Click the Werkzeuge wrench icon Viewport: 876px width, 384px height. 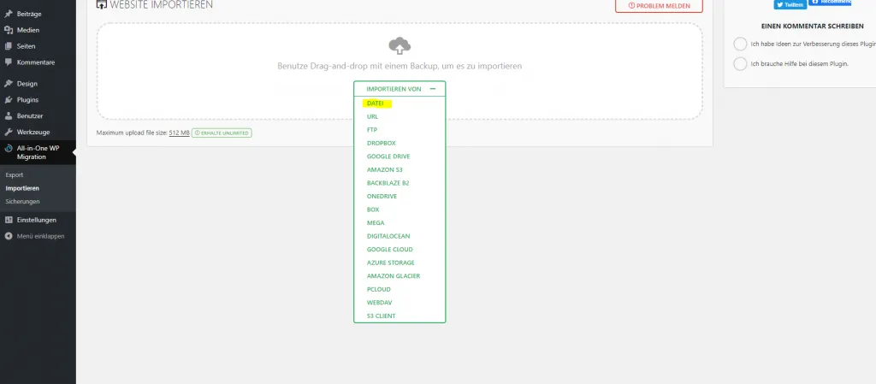click(9, 132)
